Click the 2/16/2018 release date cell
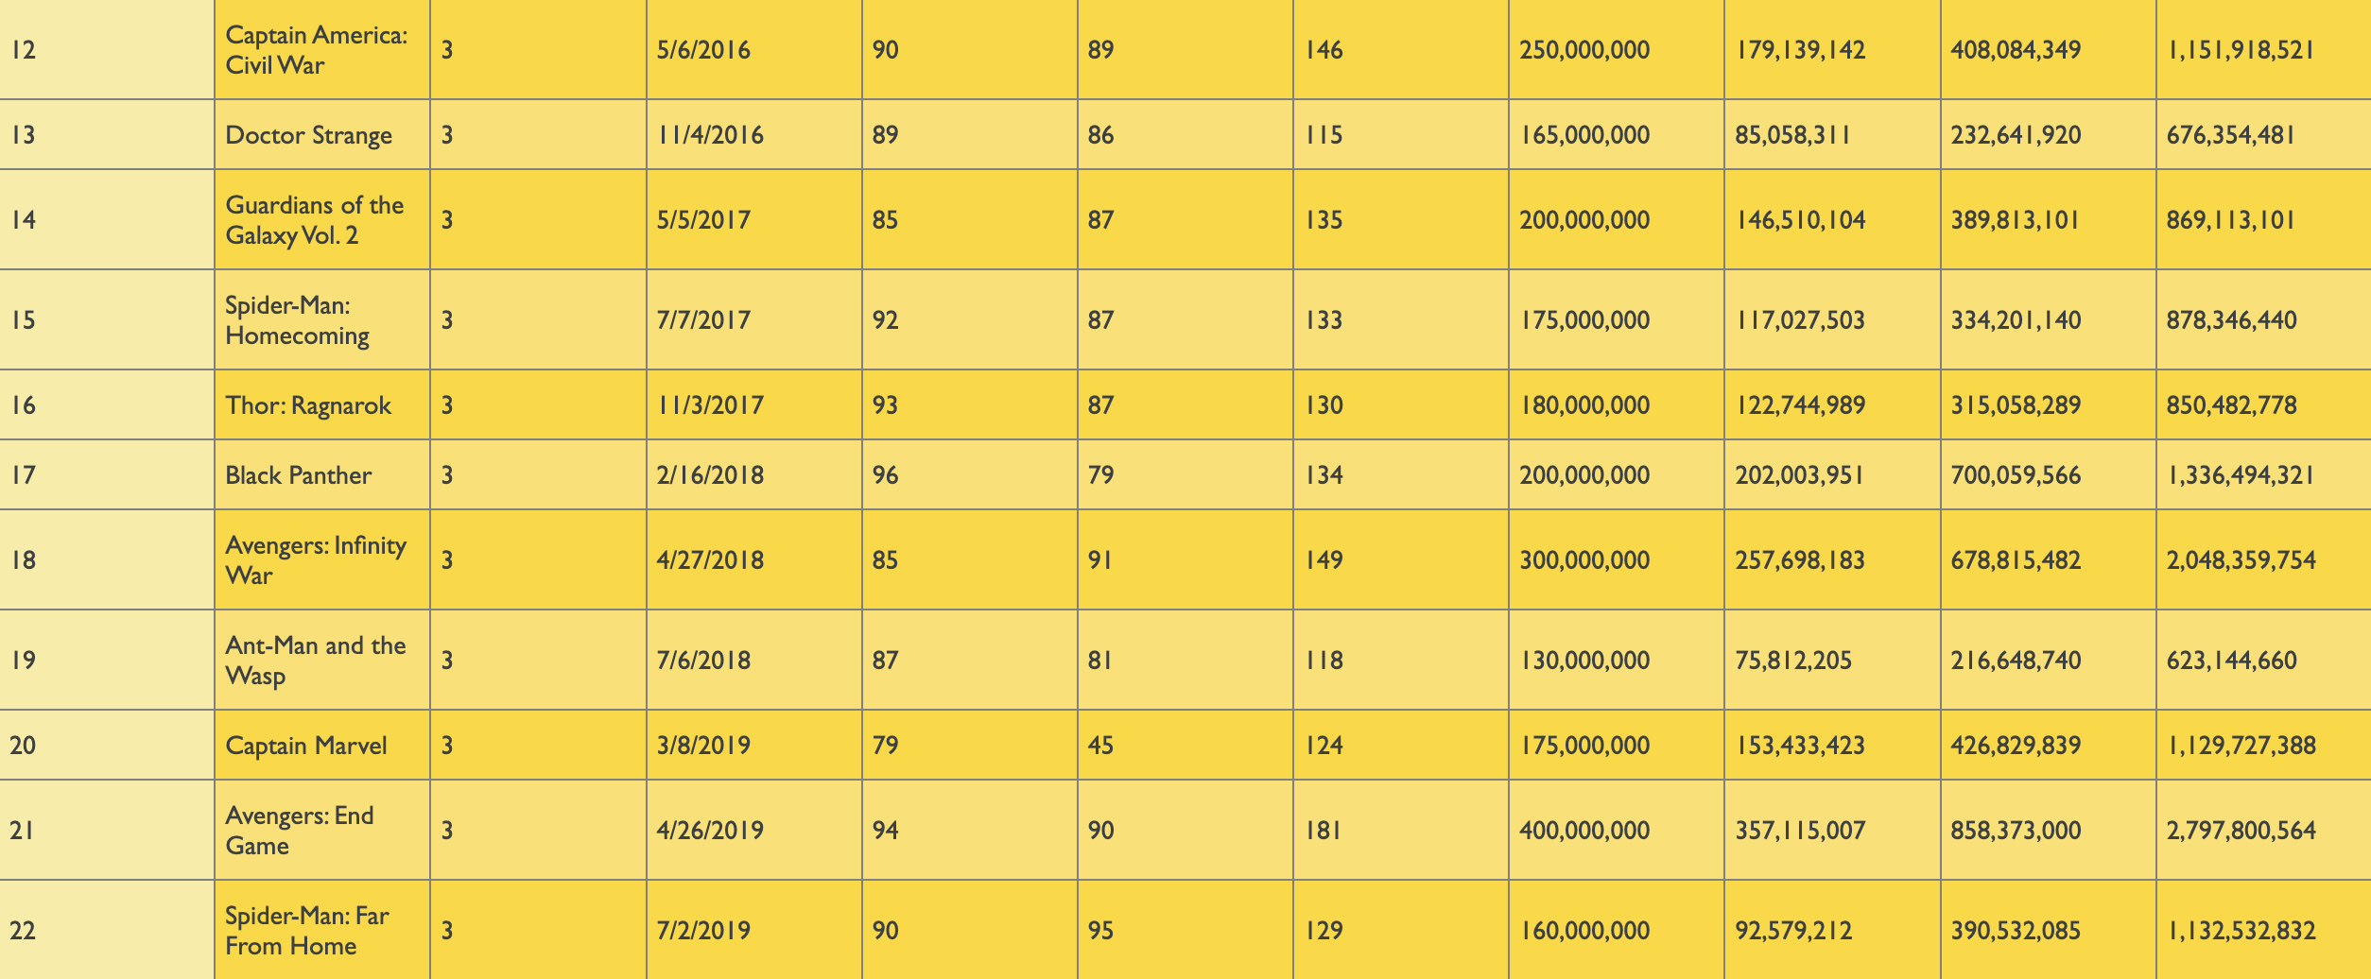Screen dimensions: 2371x979 pyautogui.click(x=753, y=475)
